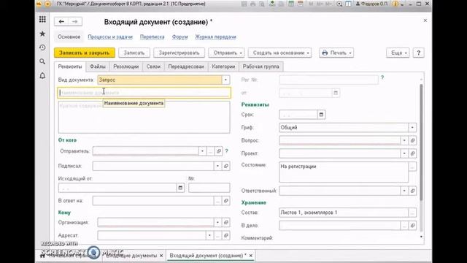This screenshot has height=263, width=467.
Task: Click Краткое содержание text area
Action: pyautogui.click(x=144, y=117)
